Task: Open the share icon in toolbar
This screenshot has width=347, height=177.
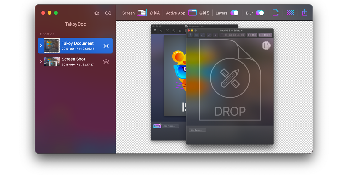Action: pos(304,13)
